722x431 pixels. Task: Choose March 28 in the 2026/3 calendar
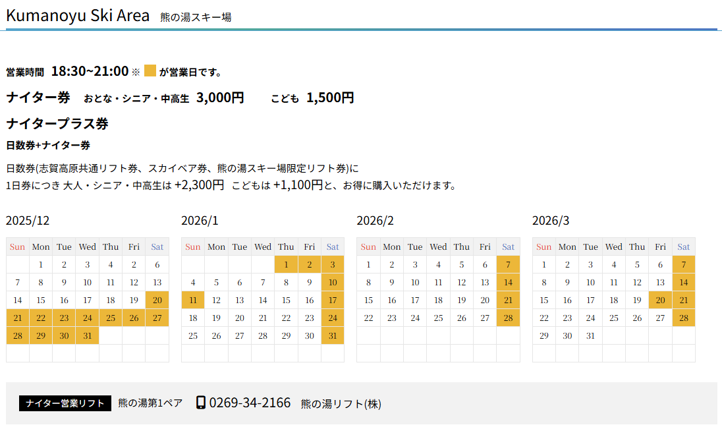[684, 318]
